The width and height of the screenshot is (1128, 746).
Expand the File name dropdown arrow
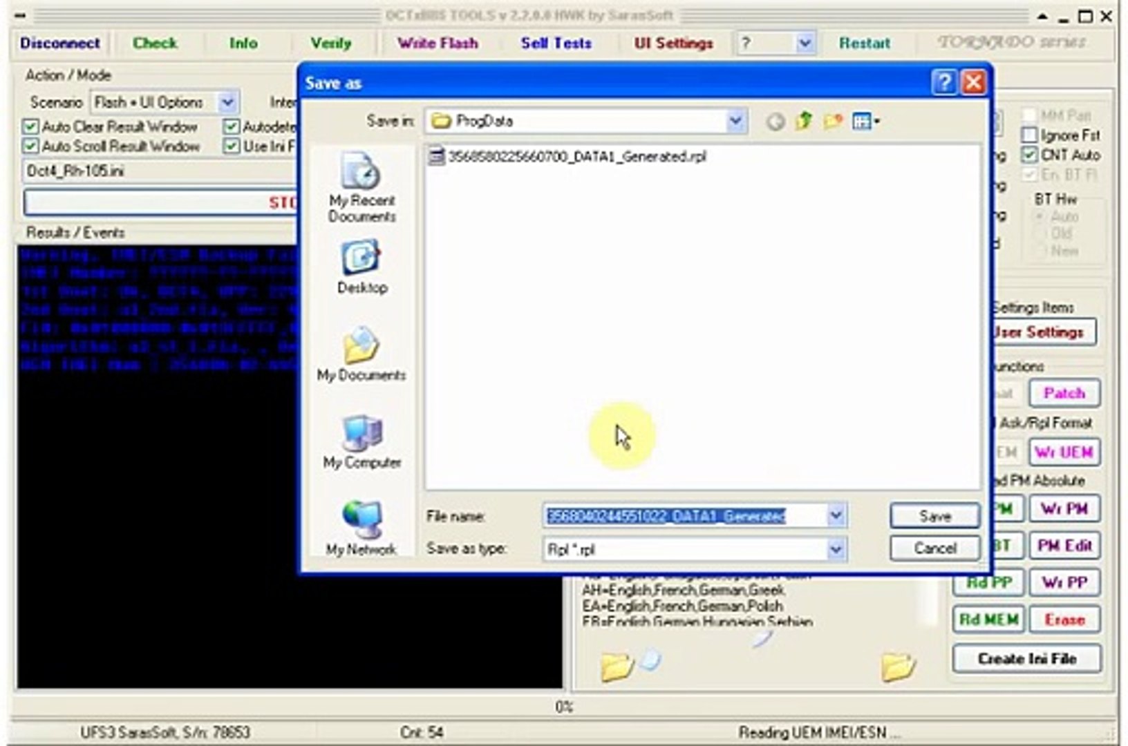[x=836, y=516]
